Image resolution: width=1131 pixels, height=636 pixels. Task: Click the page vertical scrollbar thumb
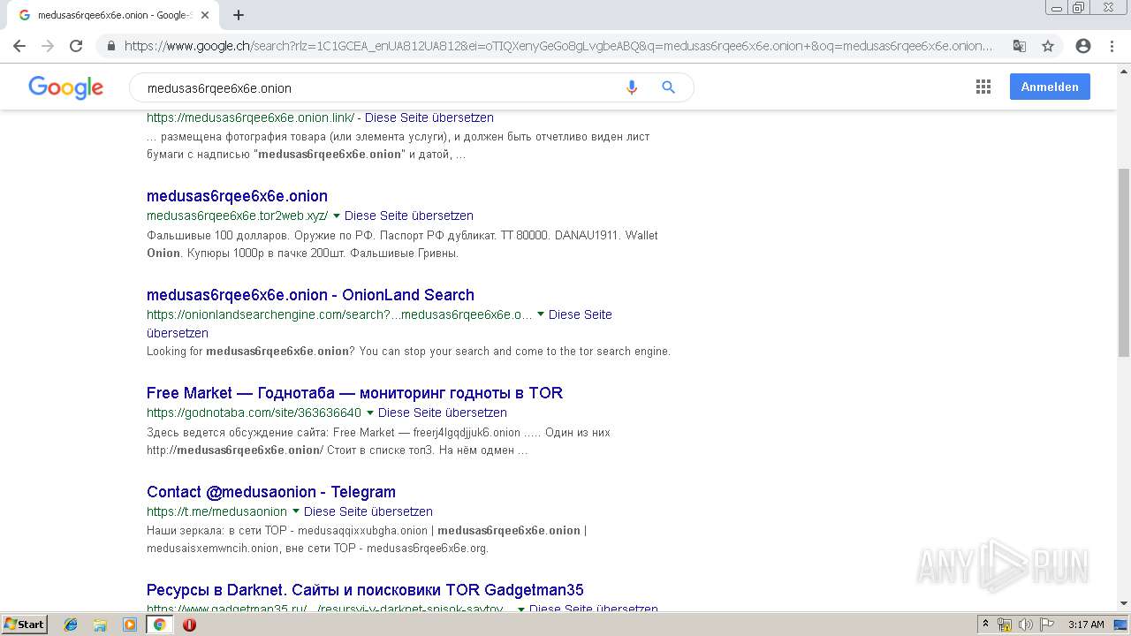1124,261
